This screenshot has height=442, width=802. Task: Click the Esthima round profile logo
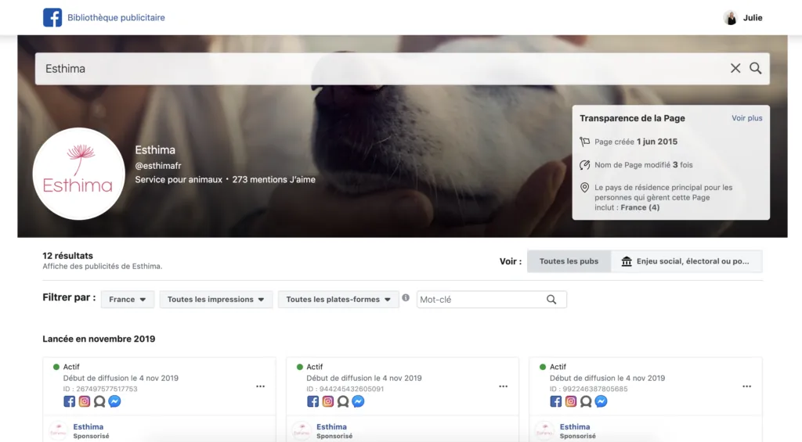point(78,174)
